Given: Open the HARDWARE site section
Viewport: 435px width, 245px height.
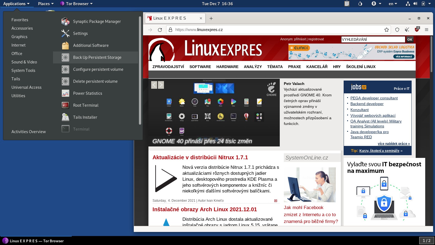Looking at the screenshot, I should coord(227,67).
